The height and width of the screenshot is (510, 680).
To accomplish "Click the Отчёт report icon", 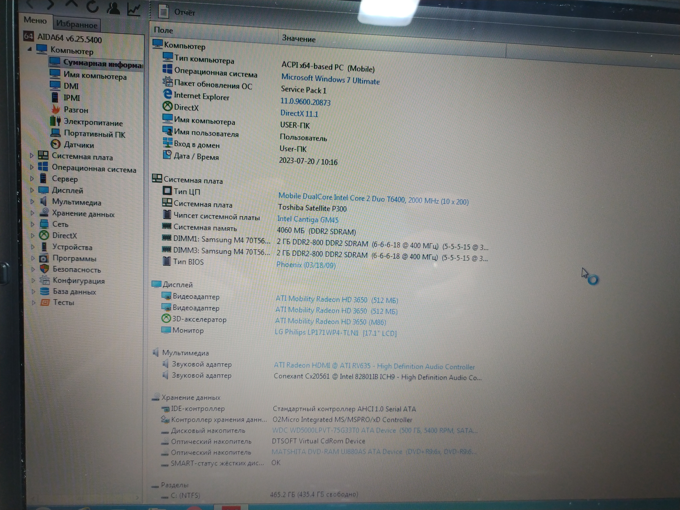I will point(163,12).
